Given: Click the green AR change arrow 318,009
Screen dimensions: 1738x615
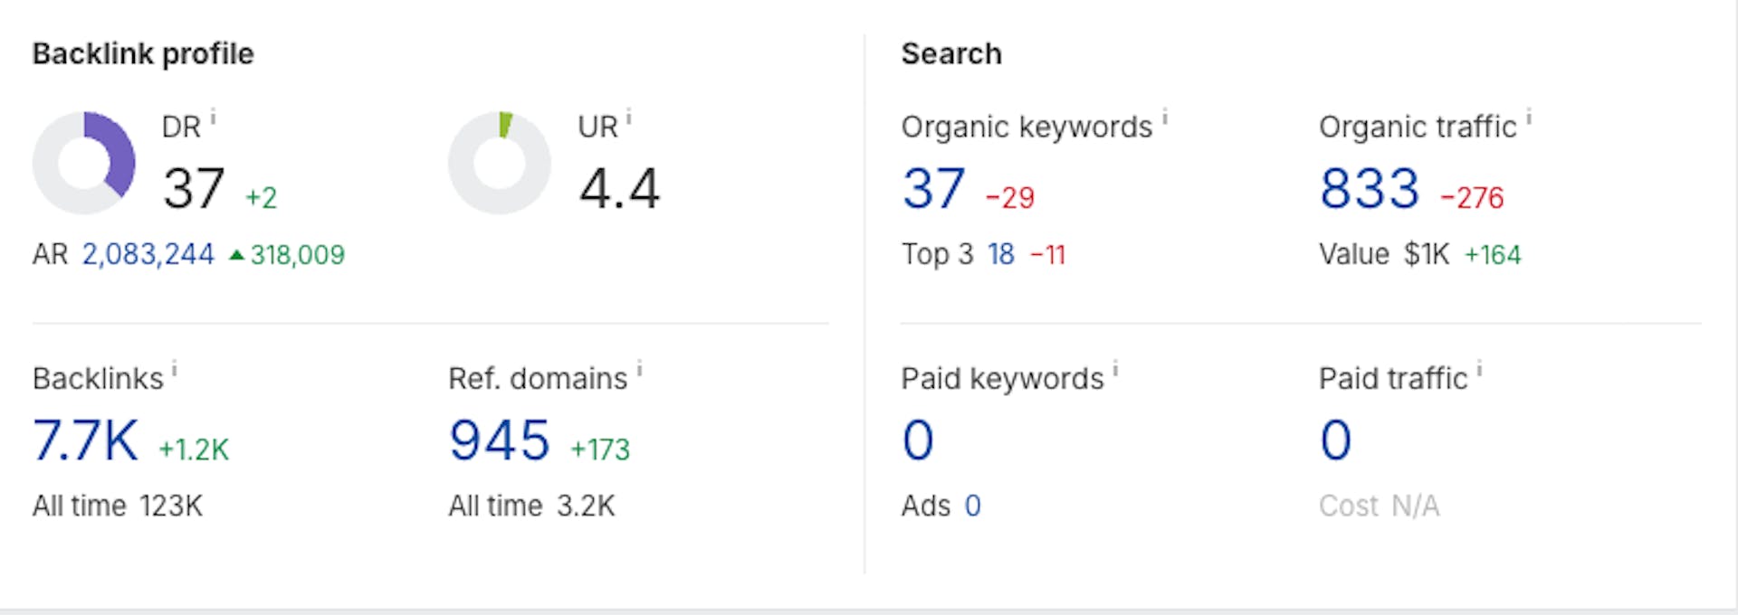Looking at the screenshot, I should coord(287,255).
